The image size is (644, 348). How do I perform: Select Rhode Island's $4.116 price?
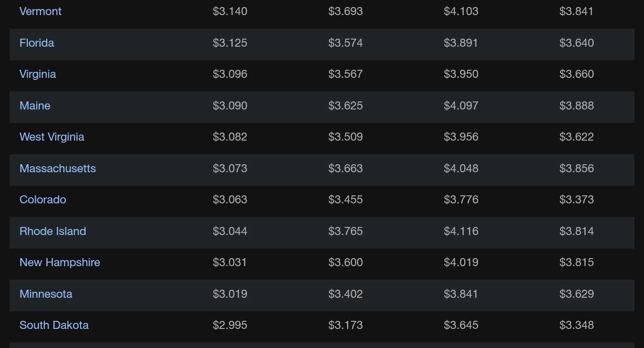tap(461, 231)
